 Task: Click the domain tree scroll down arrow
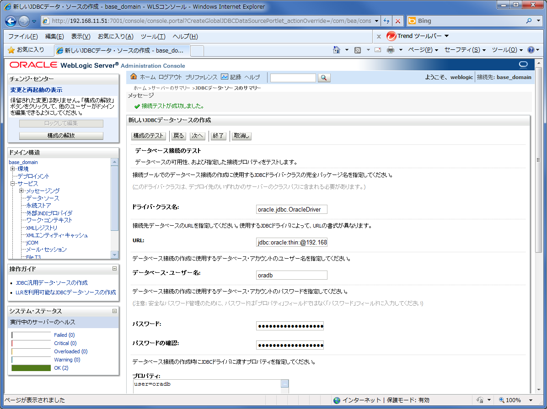[x=114, y=255]
